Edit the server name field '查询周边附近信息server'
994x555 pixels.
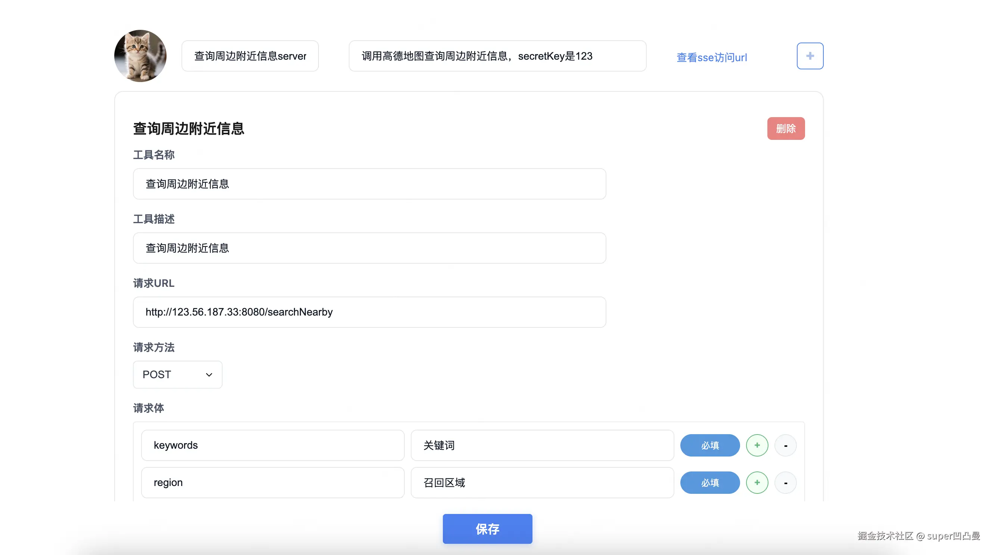coord(250,56)
